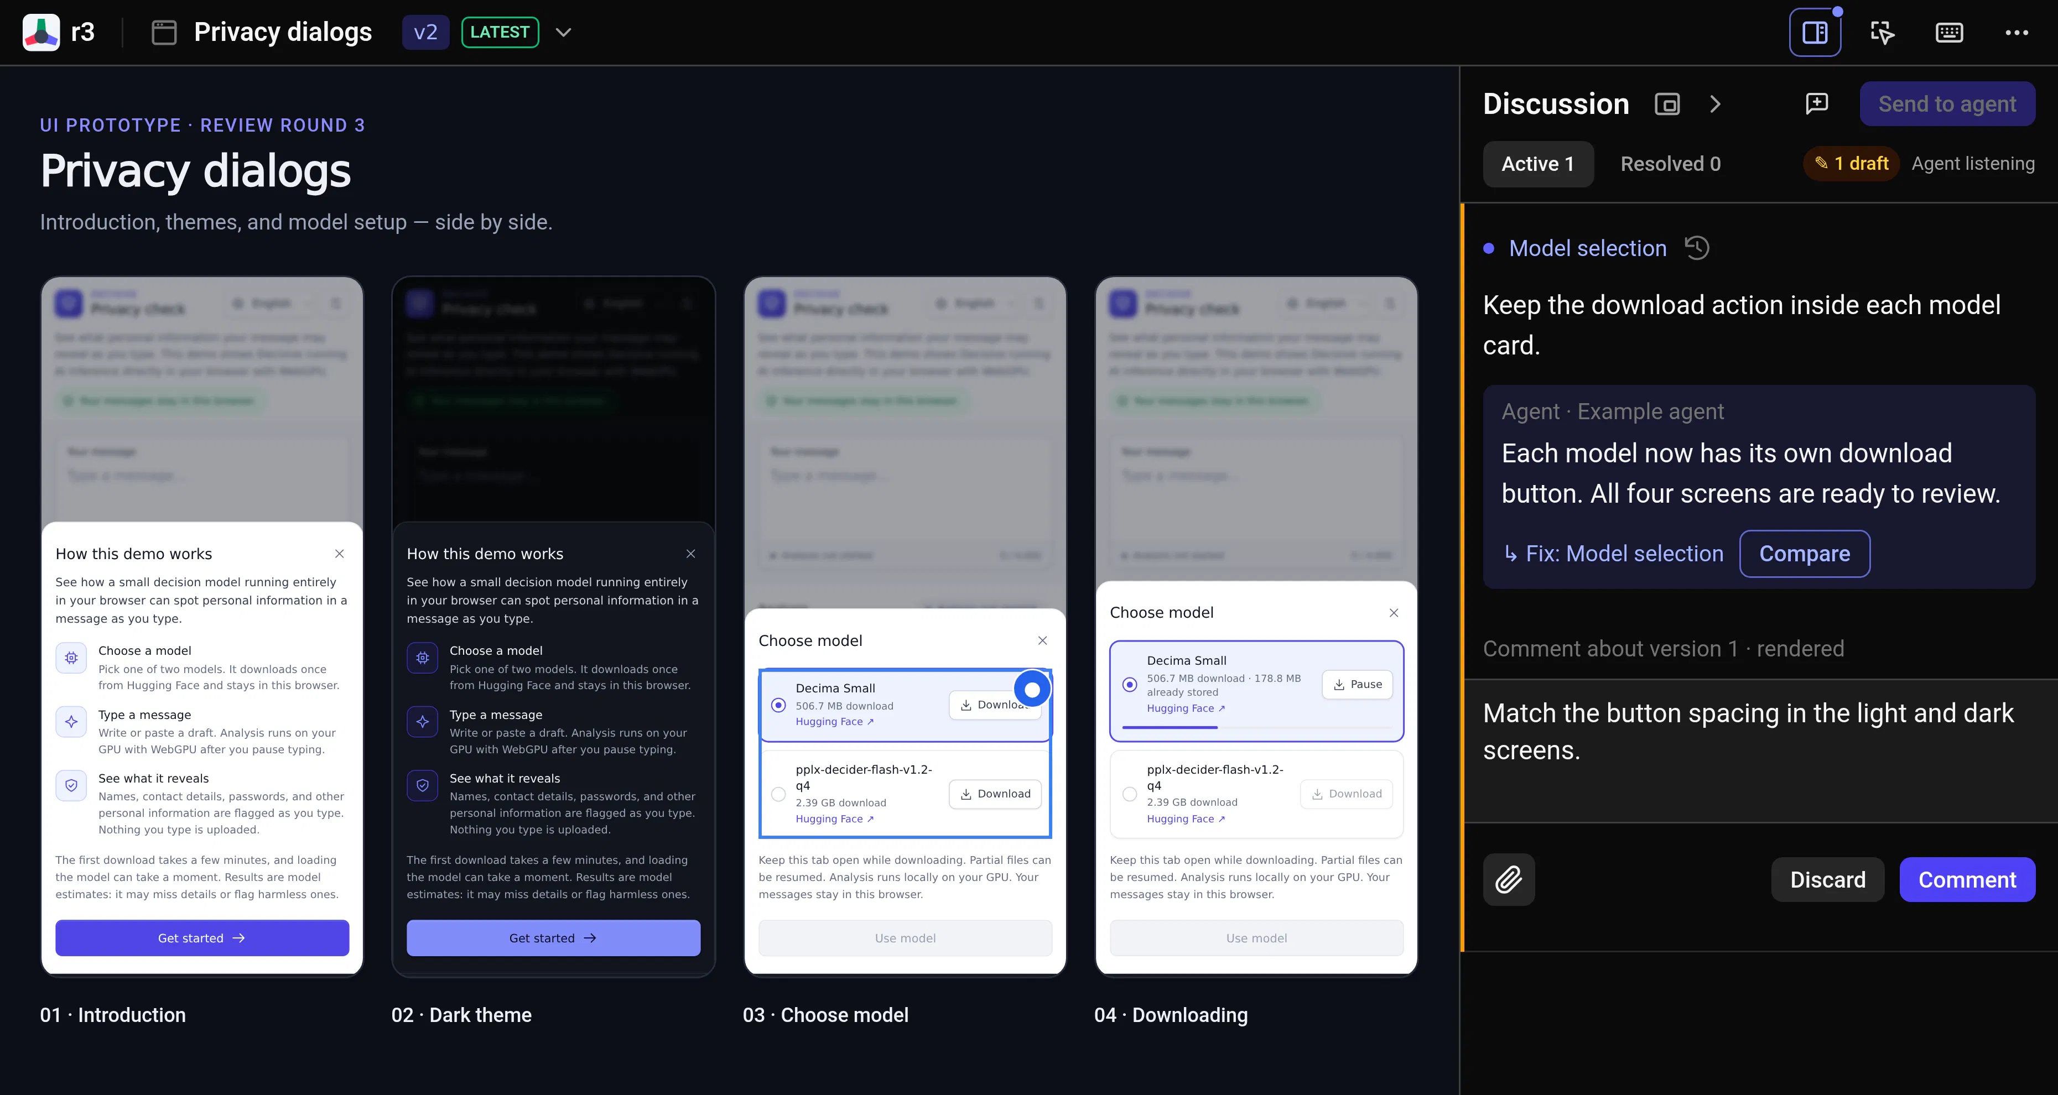2058x1095 pixels.
Task: Click Send to agent
Action: pyautogui.click(x=1947, y=104)
